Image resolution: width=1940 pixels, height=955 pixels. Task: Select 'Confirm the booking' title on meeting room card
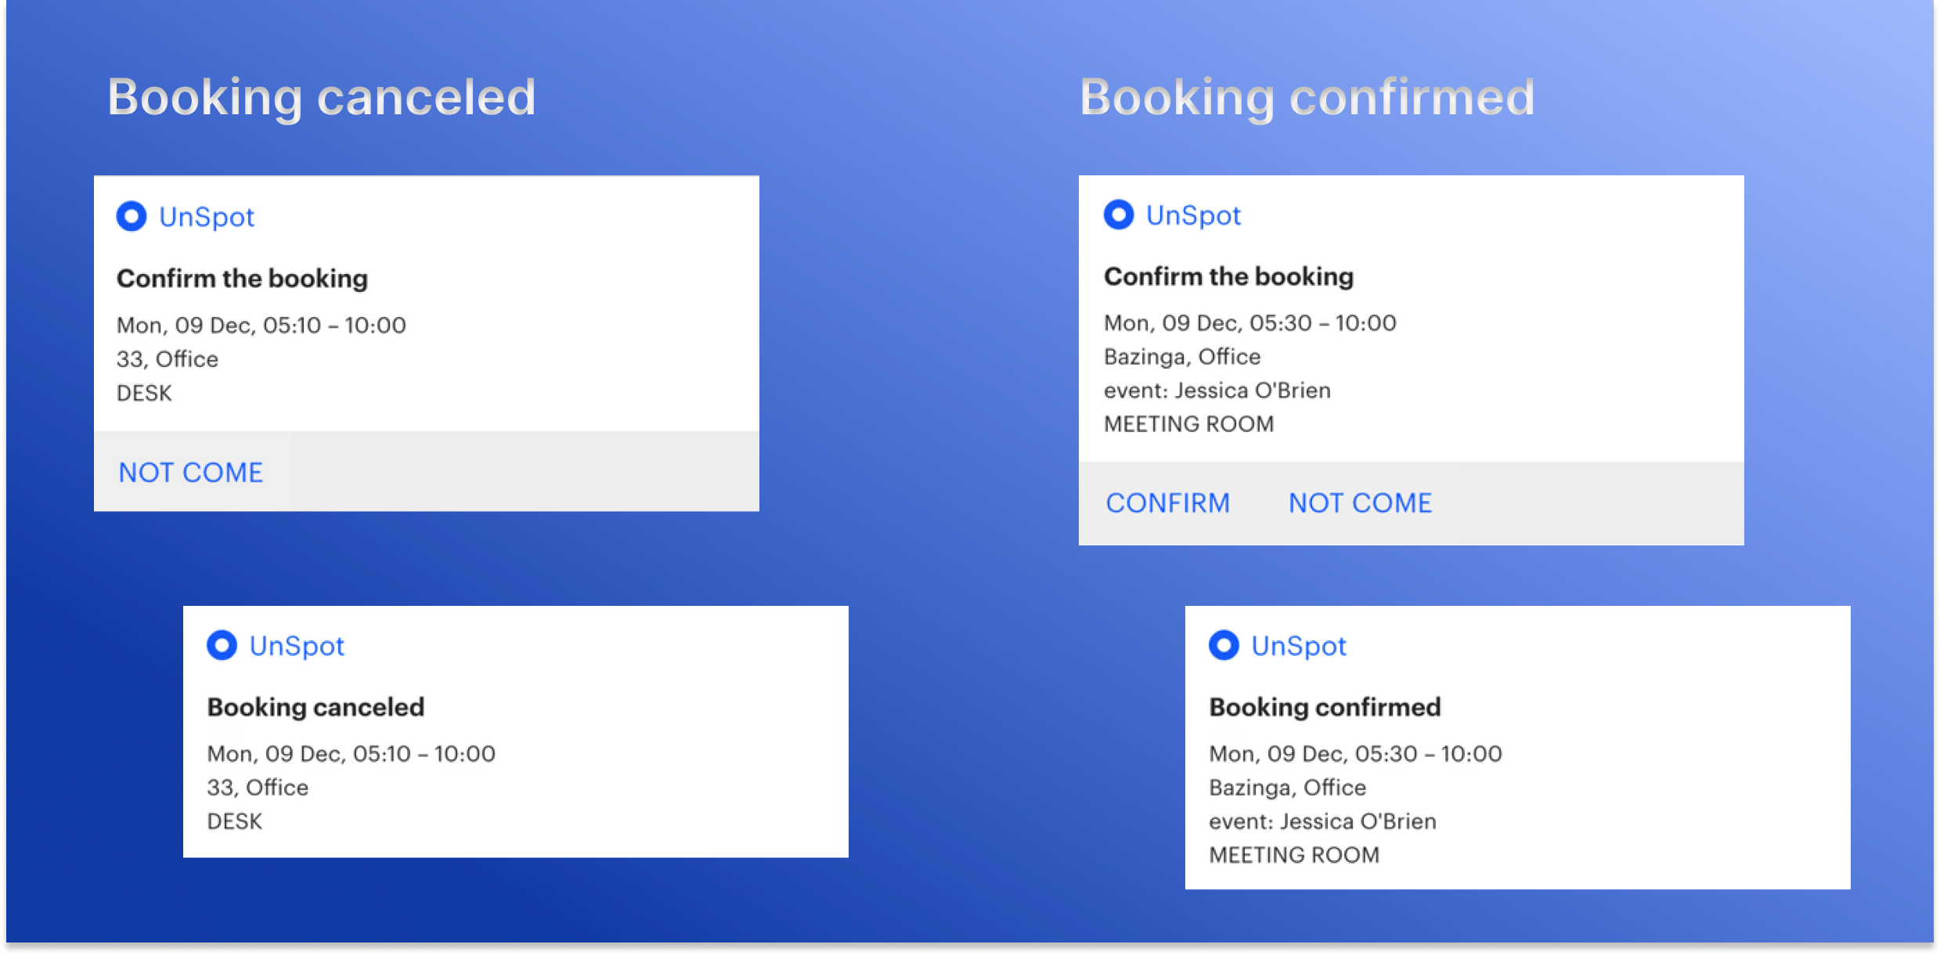click(1228, 276)
